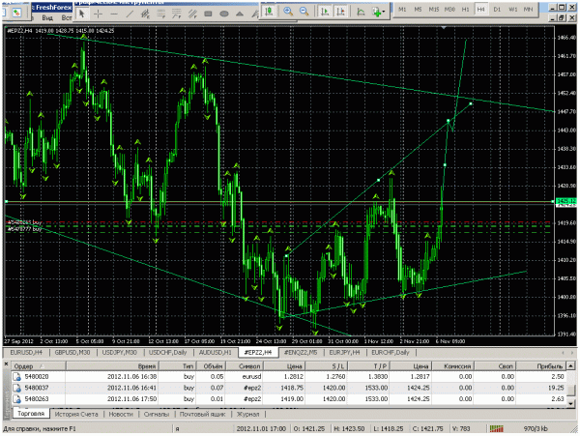This screenshot has width=580, height=436.
Task: Switch to M30 timeframe
Action: [x=449, y=10]
